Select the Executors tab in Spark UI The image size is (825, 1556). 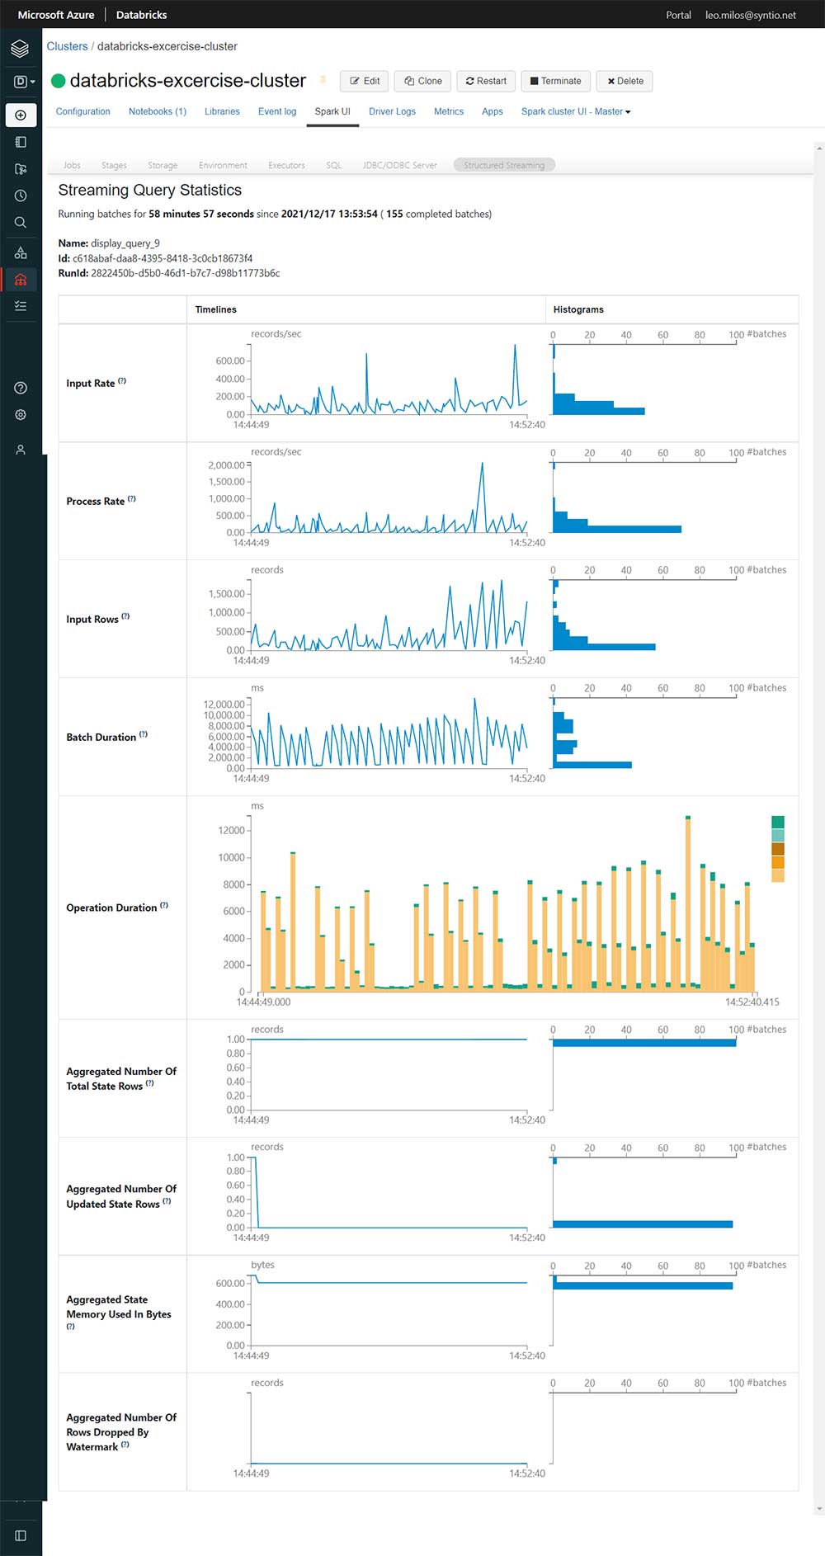[286, 165]
